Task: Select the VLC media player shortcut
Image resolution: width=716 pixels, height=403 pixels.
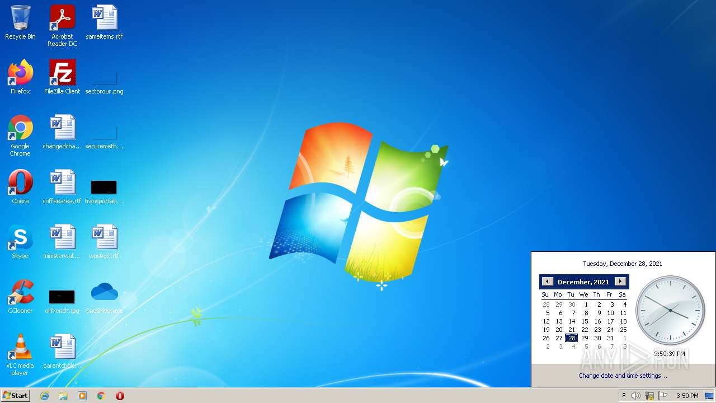Action: (x=20, y=355)
